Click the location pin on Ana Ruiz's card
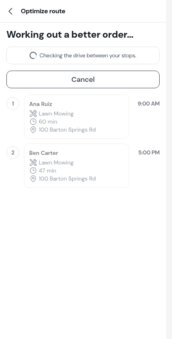172x339 pixels. [33, 130]
